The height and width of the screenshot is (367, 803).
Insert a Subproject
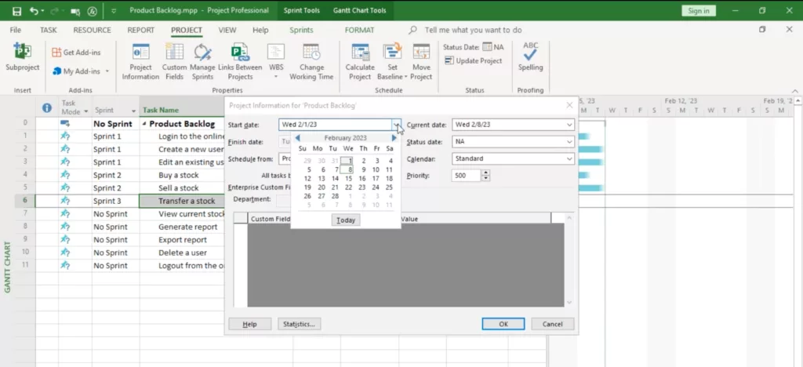(23, 57)
